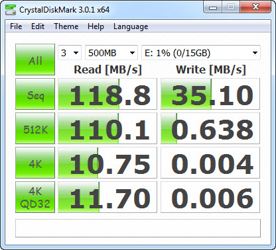Click the 512K write result 0.638
This screenshot has height=250, width=276.
point(210,128)
